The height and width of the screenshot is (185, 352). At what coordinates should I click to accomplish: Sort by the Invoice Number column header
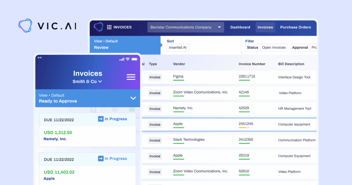coord(252,64)
